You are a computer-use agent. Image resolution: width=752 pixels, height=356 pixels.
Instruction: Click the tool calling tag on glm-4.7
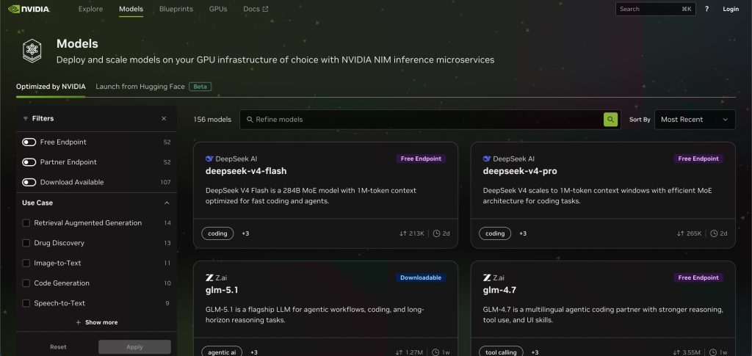(x=501, y=352)
